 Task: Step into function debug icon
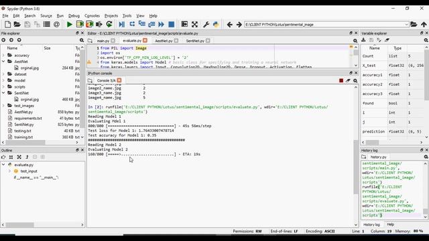(141, 24)
